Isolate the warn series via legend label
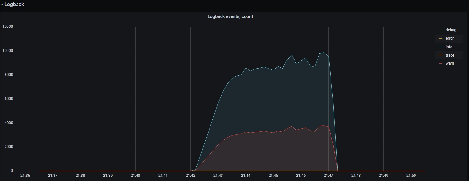This screenshot has width=469, height=181. (x=450, y=63)
